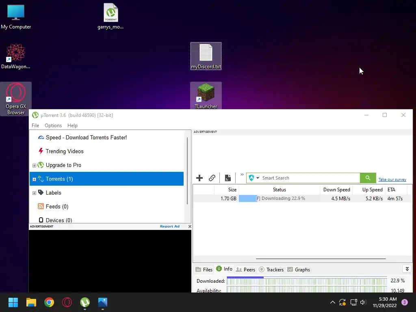Select the TLauncher desktop shortcut
Viewport: 416px width, 312px height.
point(206,96)
